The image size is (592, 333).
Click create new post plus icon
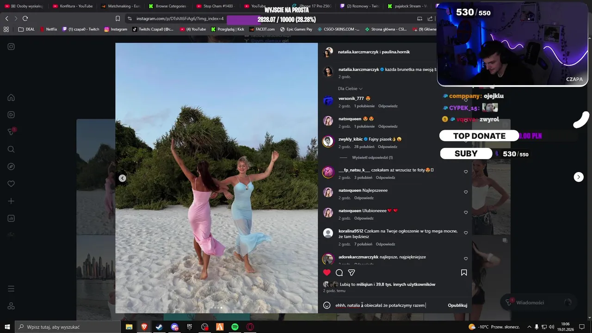(11, 201)
